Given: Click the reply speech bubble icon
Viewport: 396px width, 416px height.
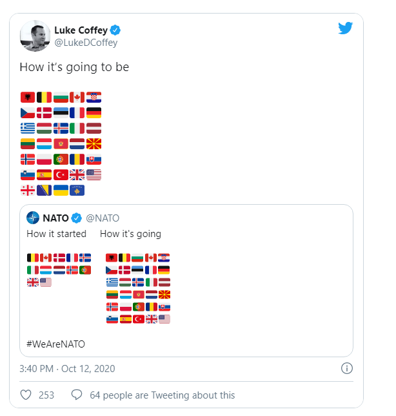Looking at the screenshot, I should pyautogui.click(x=77, y=395).
